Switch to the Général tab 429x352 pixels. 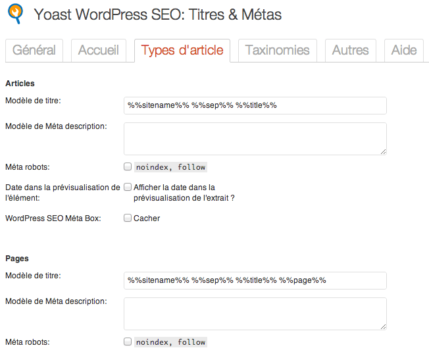34,50
